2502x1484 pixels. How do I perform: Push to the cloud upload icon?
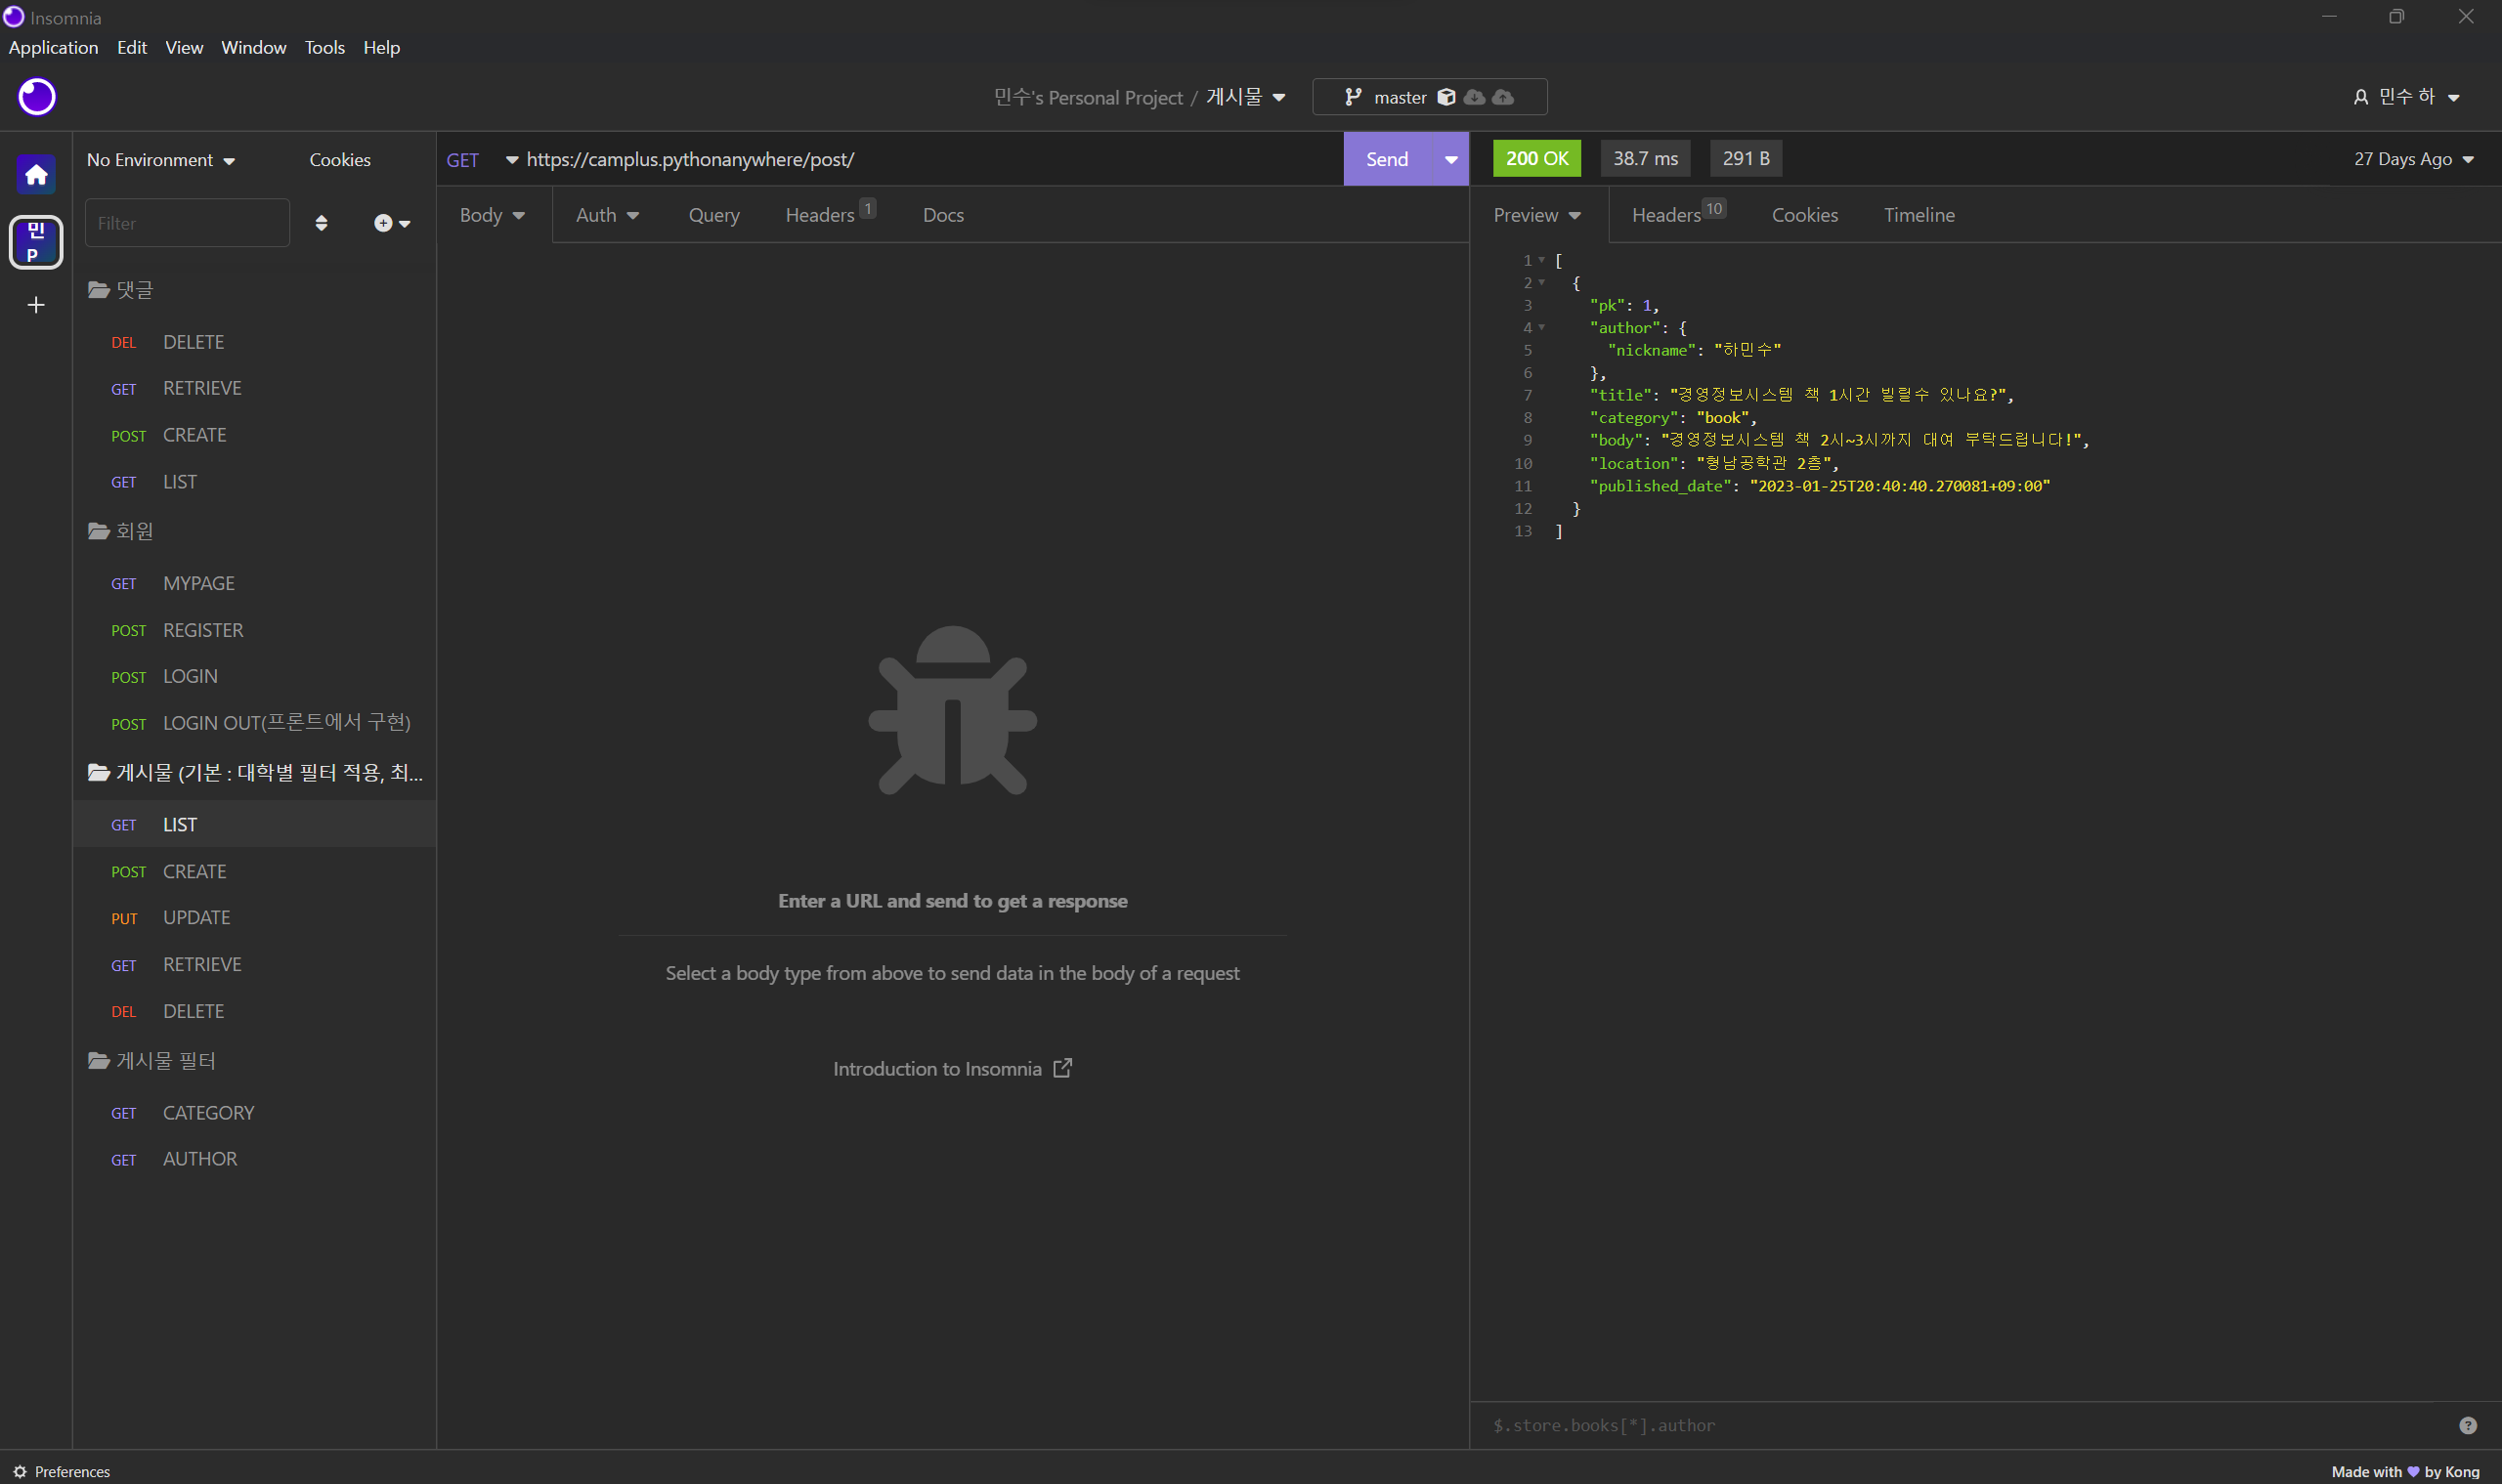pos(1502,97)
